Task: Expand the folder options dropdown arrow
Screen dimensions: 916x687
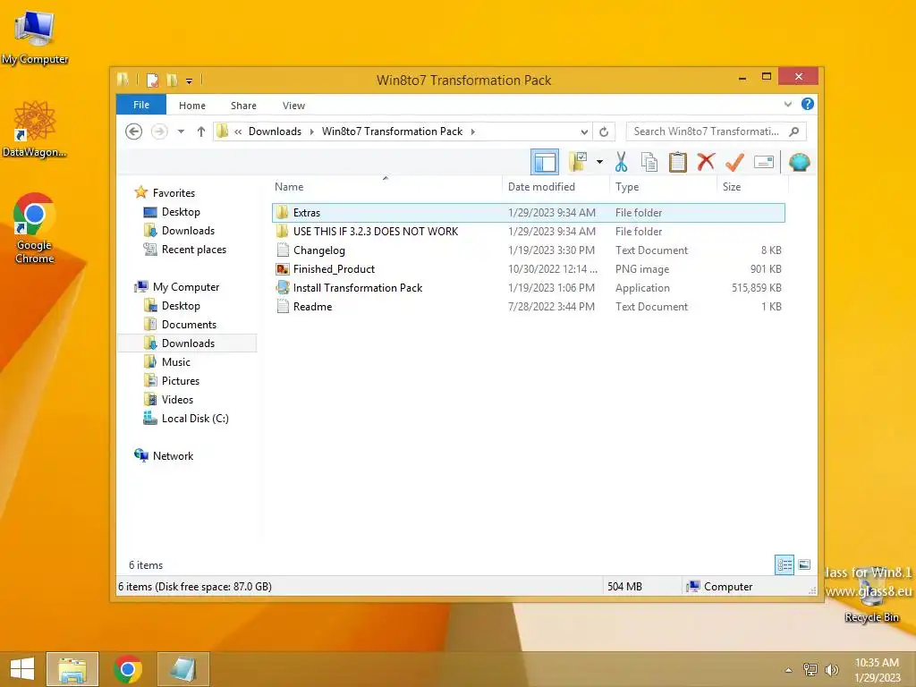Action: click(x=599, y=162)
